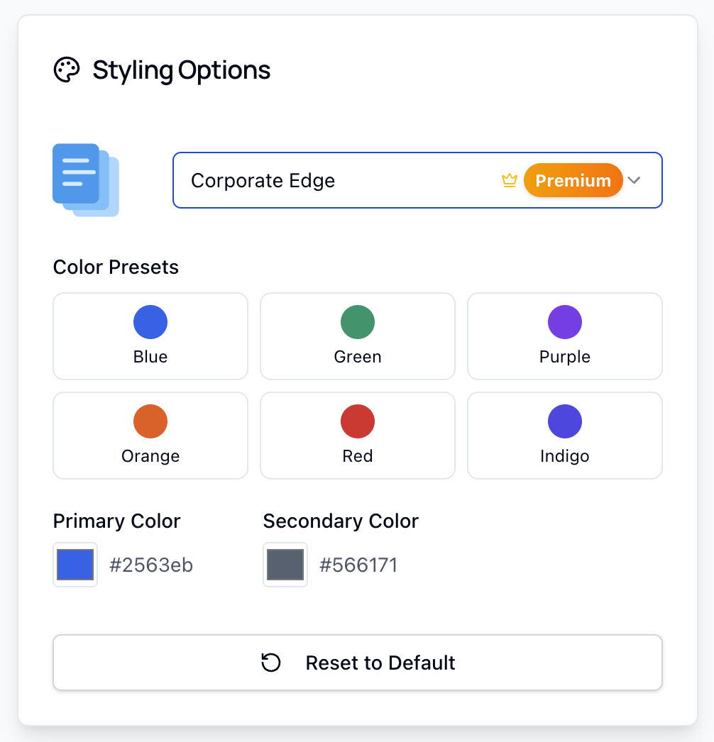Click the palette icon beside Styling Options
Screen dimensions: 714x742
tap(67, 70)
